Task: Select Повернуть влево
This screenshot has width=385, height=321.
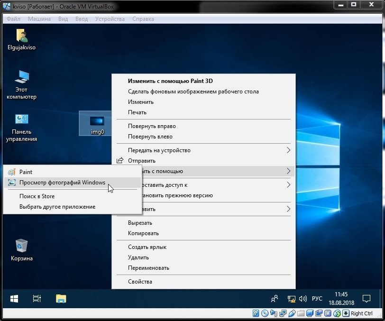Action: pos(203,137)
